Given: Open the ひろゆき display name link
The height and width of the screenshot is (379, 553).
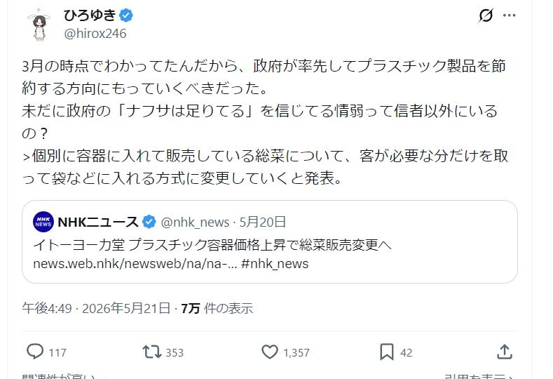Looking at the screenshot, I should point(90,15).
